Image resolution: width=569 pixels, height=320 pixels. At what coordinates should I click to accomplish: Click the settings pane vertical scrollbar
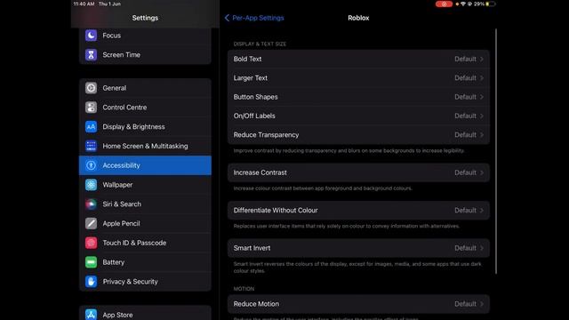point(496,151)
